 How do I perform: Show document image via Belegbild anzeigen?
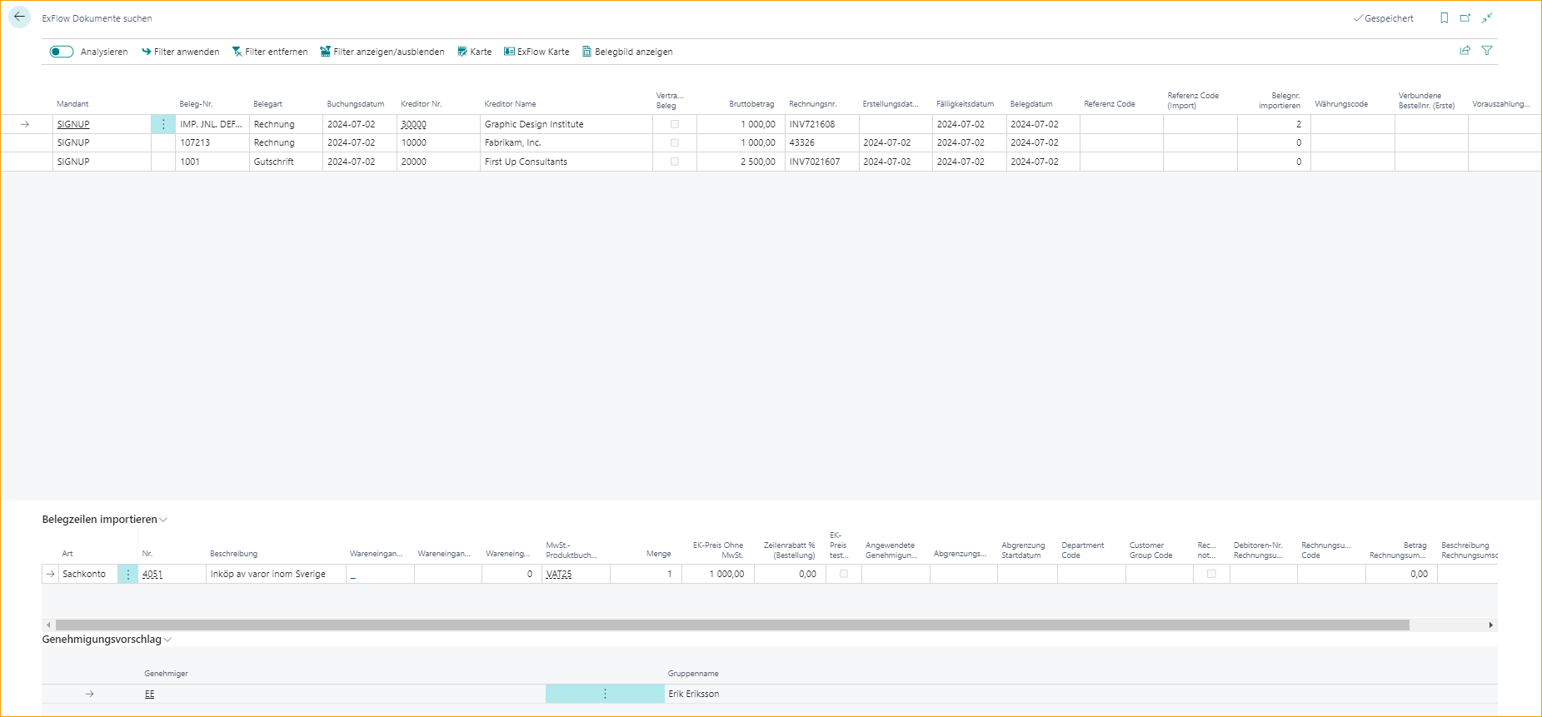click(627, 52)
